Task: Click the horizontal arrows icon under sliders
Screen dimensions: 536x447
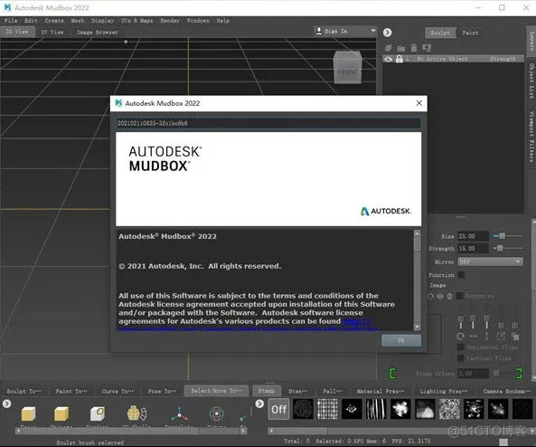Action: tap(473, 337)
